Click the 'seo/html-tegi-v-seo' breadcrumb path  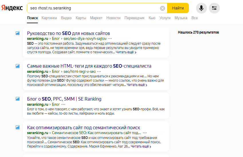pyautogui.click(x=80, y=72)
